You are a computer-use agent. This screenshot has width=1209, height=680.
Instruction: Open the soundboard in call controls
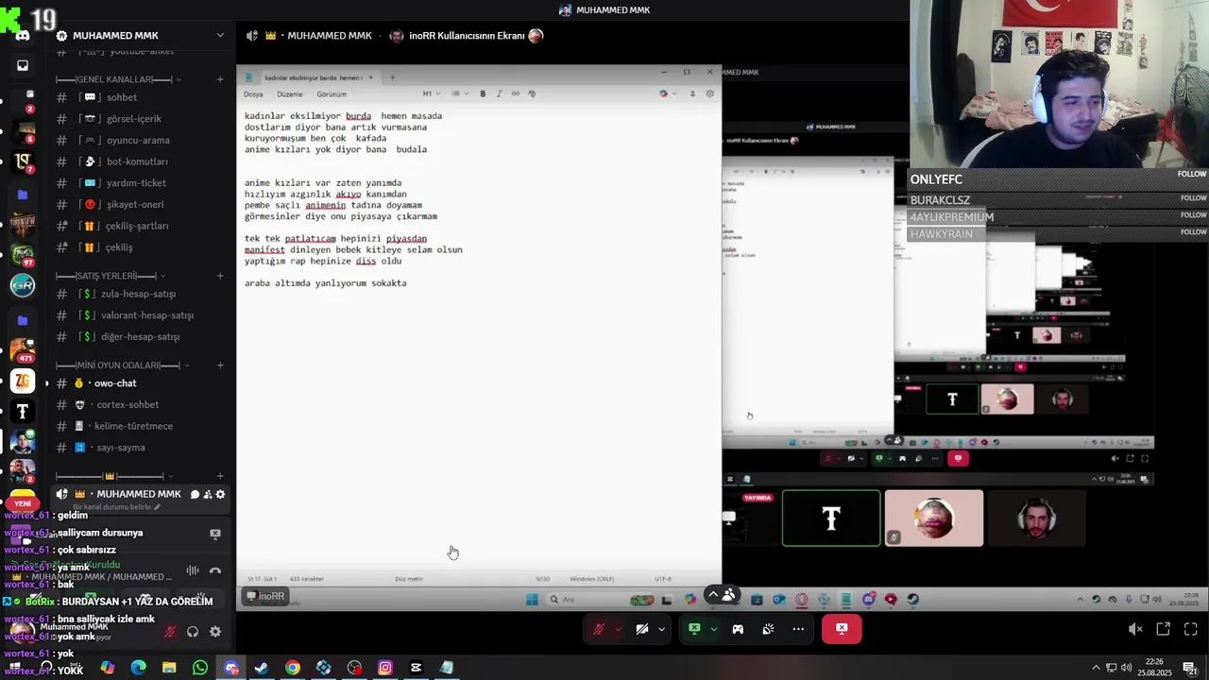(768, 629)
